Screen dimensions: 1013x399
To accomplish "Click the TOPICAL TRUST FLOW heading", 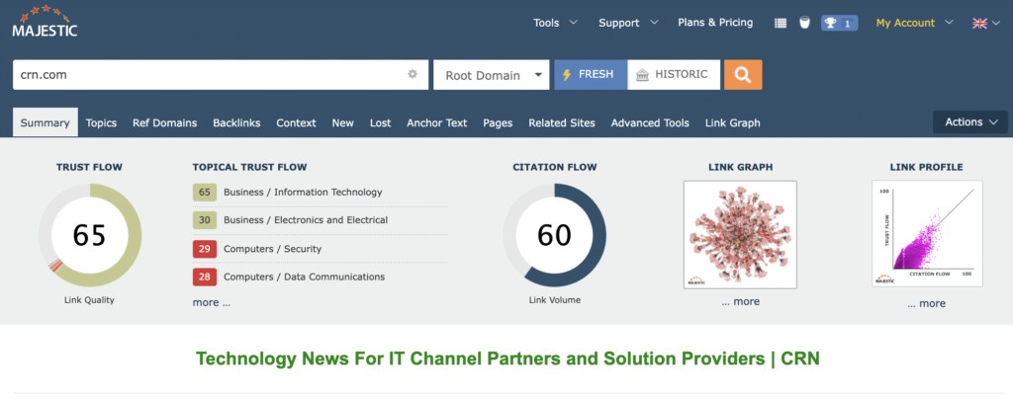I will 249,167.
